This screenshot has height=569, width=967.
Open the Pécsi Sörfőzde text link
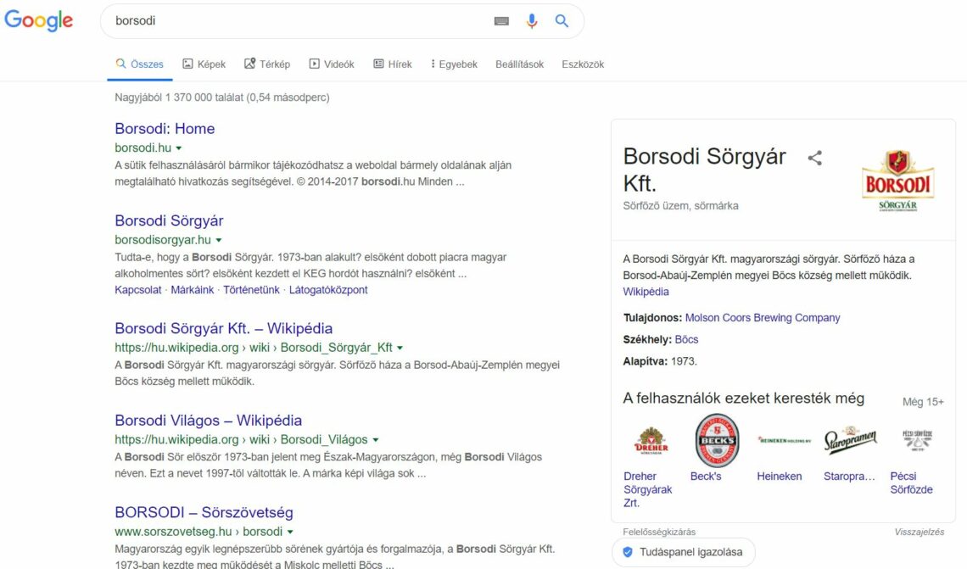[912, 483]
